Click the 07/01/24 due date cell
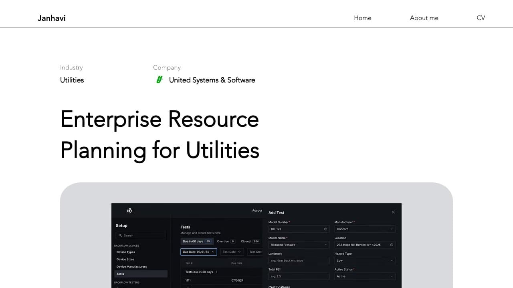Screen dimensions: 513x288 point(237,280)
